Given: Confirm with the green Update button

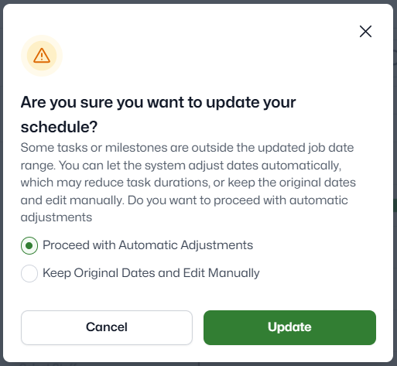Looking at the screenshot, I should (289, 327).
